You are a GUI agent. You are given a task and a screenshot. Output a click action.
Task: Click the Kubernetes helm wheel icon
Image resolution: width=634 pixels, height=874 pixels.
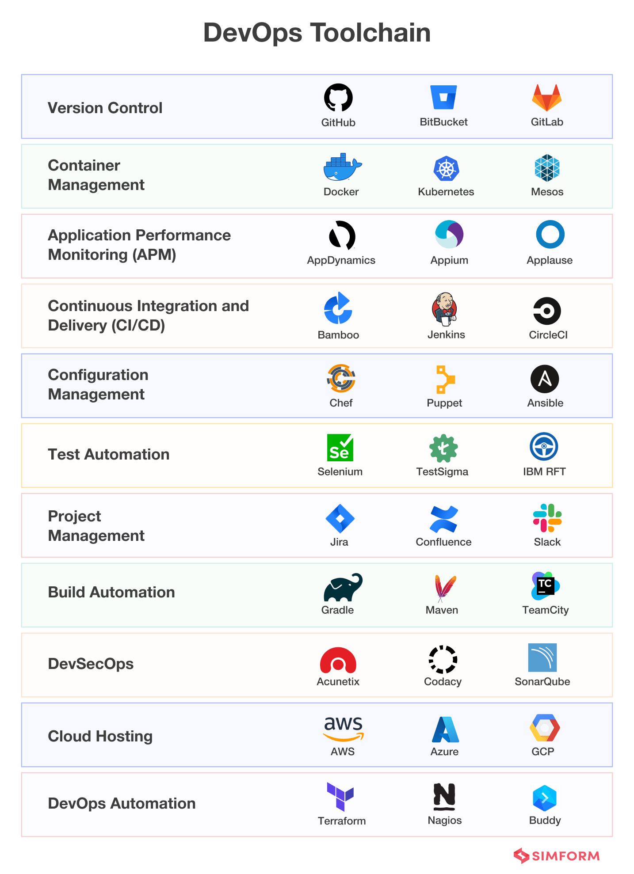446,168
